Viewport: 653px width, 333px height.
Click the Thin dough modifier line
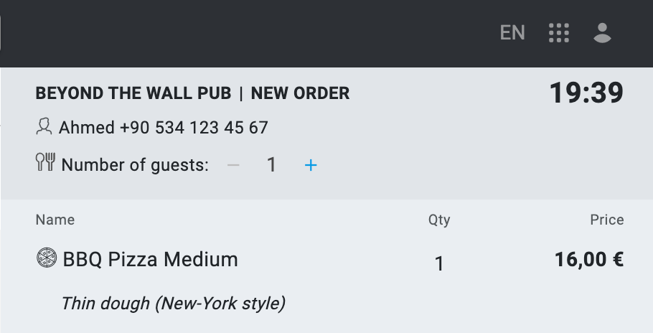pyautogui.click(x=174, y=304)
